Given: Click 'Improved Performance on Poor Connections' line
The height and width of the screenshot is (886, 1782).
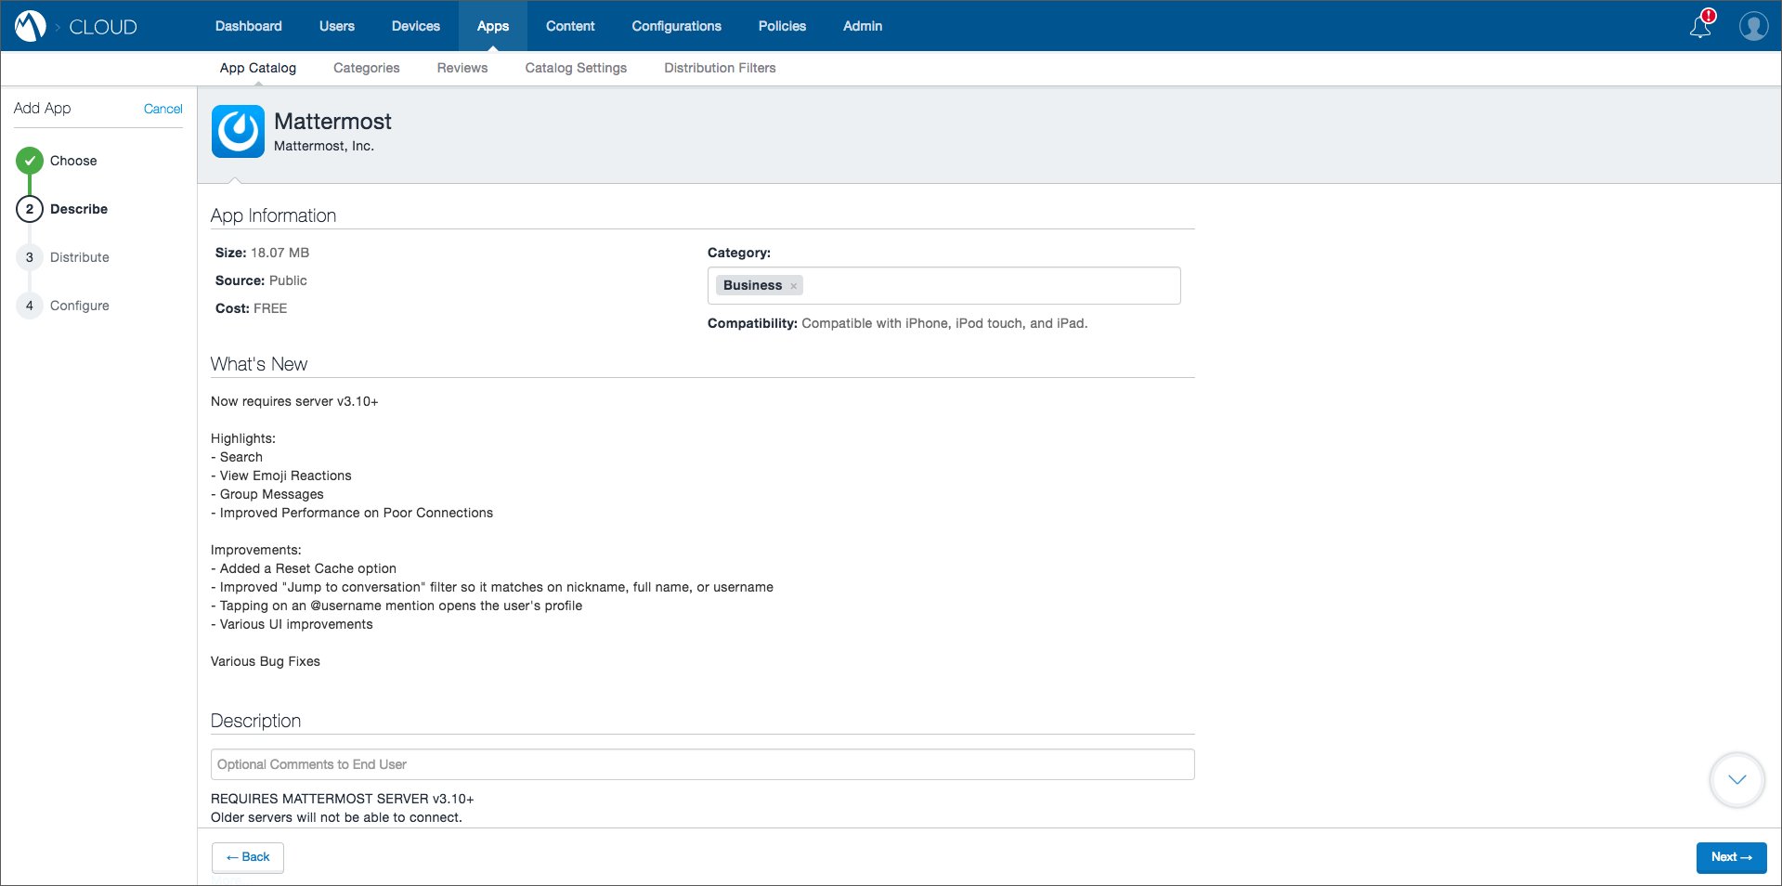Looking at the screenshot, I should pos(352,513).
